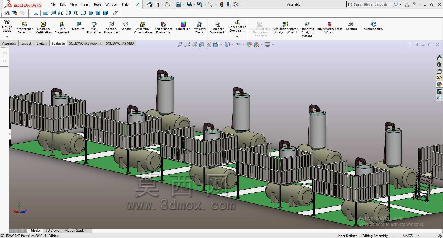Click the Image Capture camera icon
443x238 pixels.
[7, 13]
